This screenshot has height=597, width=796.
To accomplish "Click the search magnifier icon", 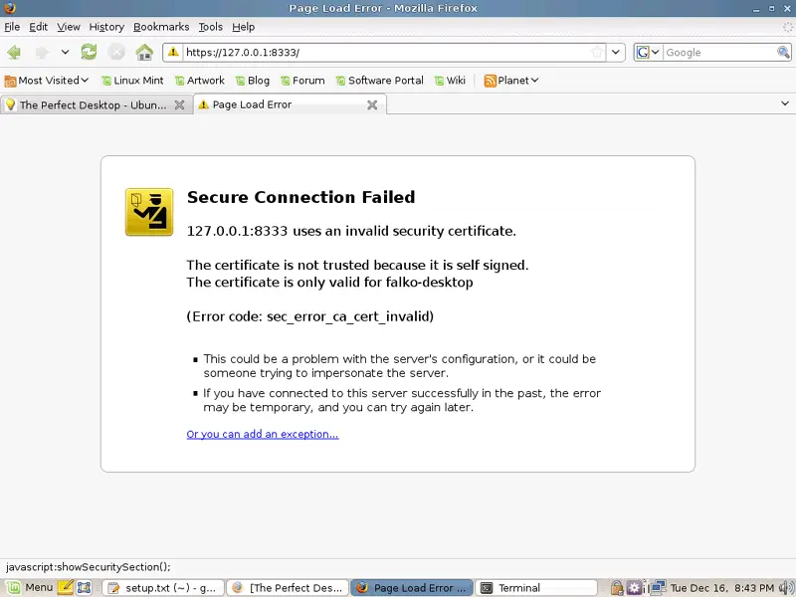I will [x=783, y=52].
